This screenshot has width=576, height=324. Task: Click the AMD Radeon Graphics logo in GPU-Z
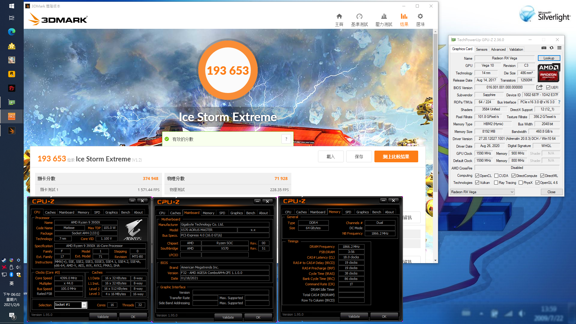[x=549, y=73]
